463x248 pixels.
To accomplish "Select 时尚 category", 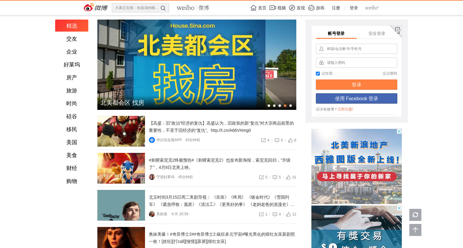I will [x=72, y=104].
